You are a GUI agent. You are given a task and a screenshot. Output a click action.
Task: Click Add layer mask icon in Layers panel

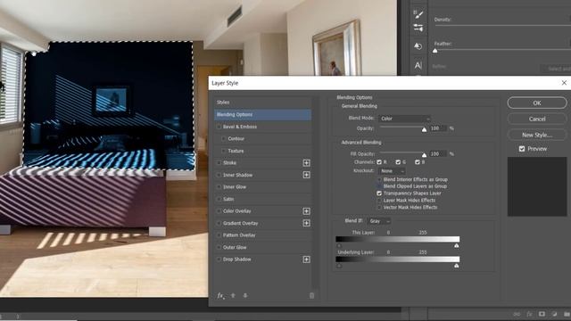[x=542, y=314]
